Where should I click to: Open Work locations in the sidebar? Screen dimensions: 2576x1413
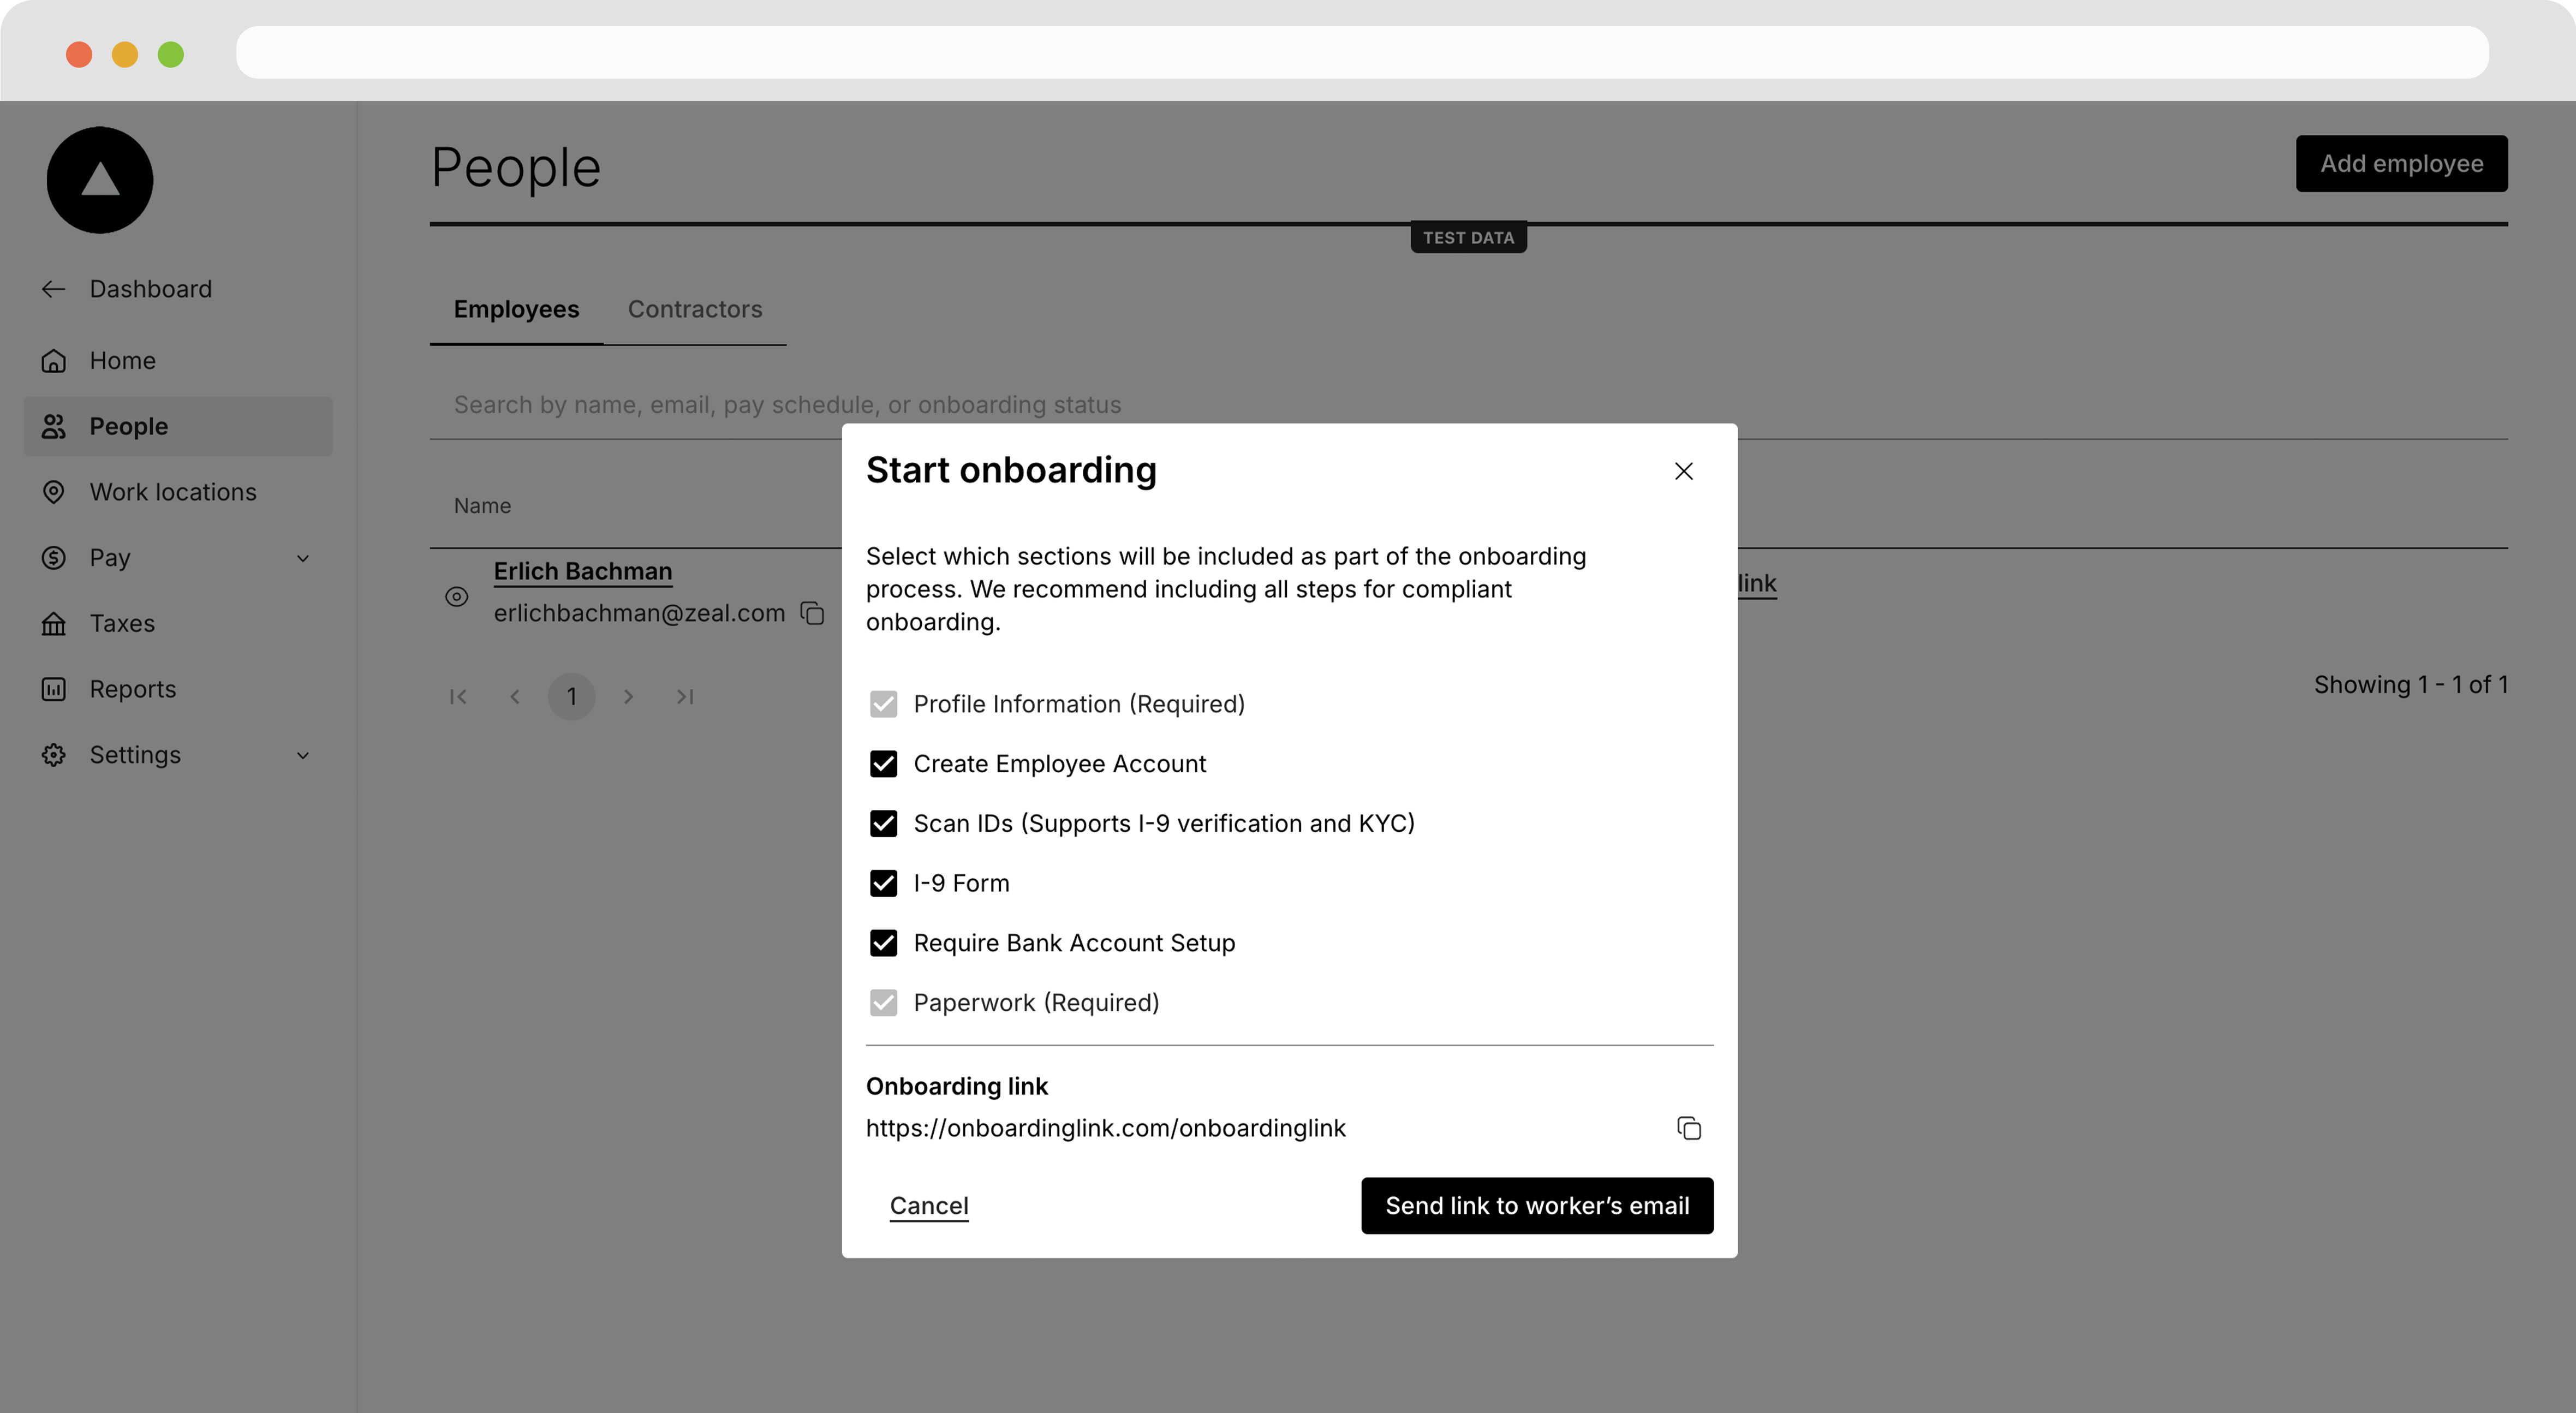click(178, 492)
